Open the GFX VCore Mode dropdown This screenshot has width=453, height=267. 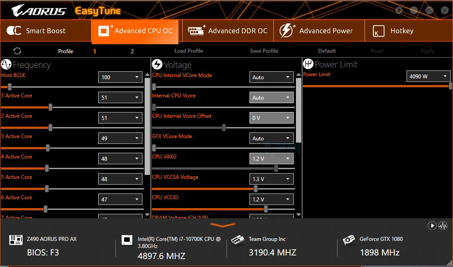271,138
